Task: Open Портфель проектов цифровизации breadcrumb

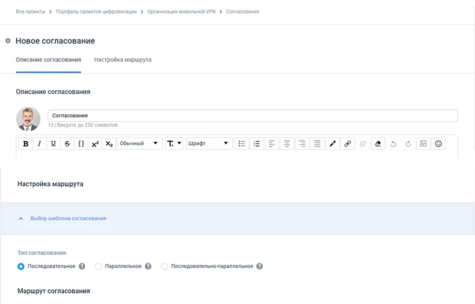Action: coord(96,12)
